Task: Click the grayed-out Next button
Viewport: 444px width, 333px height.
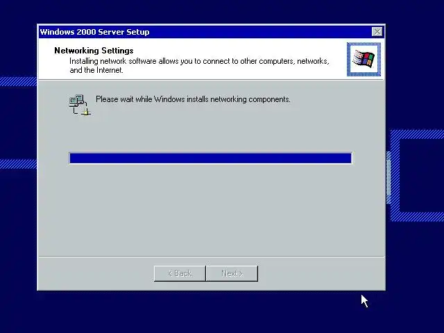Action: [232, 273]
